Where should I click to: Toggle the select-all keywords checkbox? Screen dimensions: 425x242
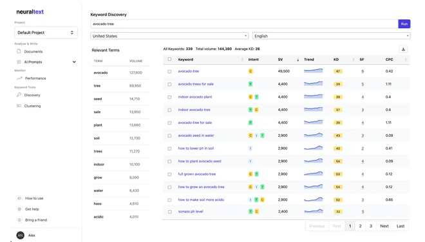[x=169, y=59]
